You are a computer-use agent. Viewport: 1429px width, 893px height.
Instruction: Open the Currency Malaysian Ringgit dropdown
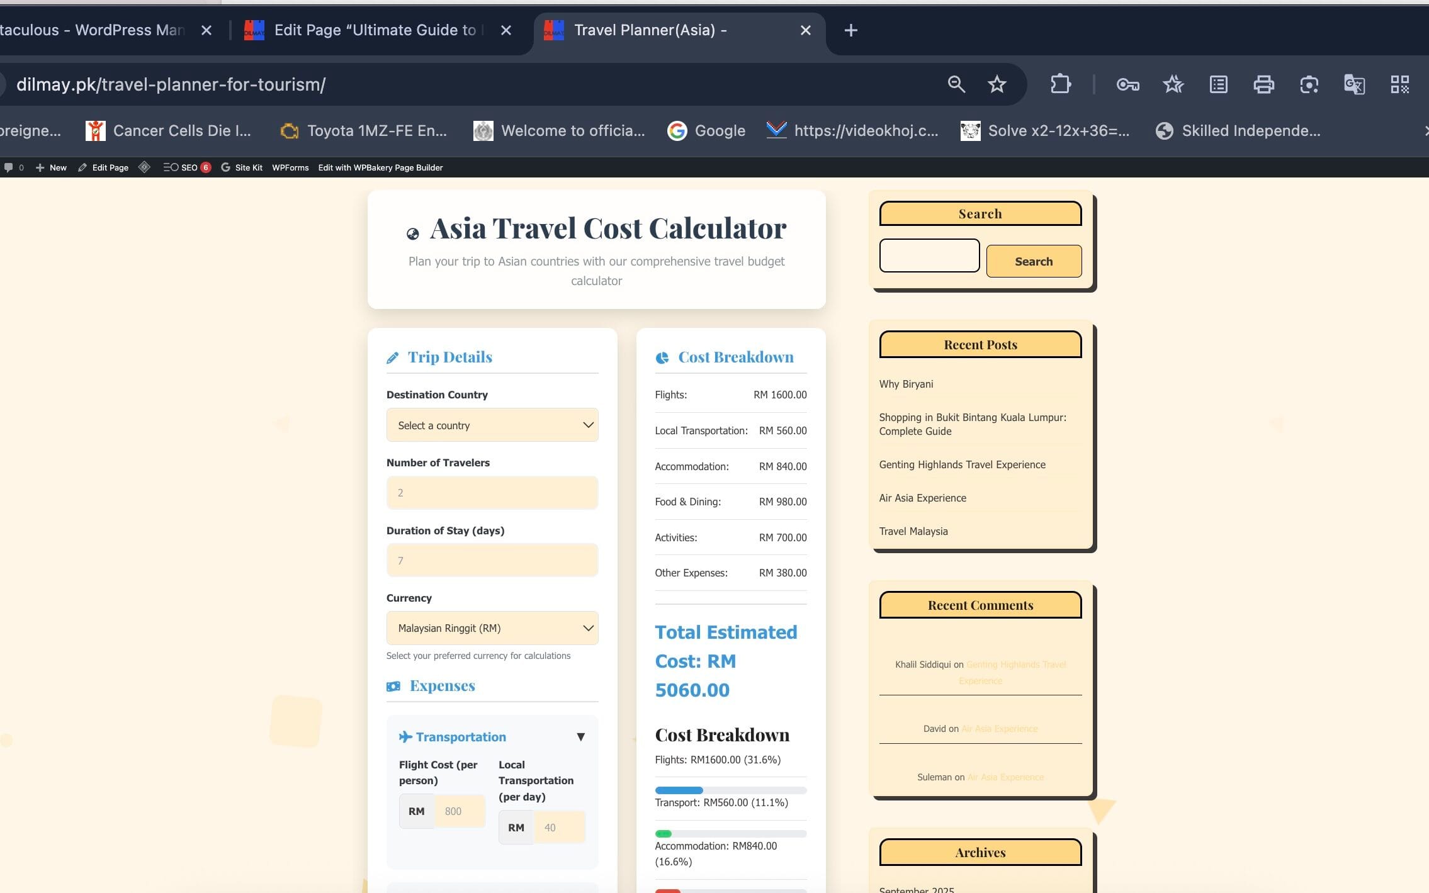(x=492, y=628)
